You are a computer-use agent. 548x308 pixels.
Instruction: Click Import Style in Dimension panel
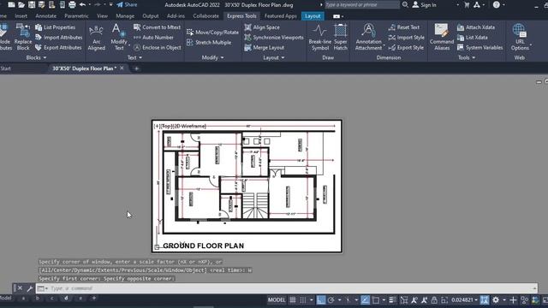406,38
